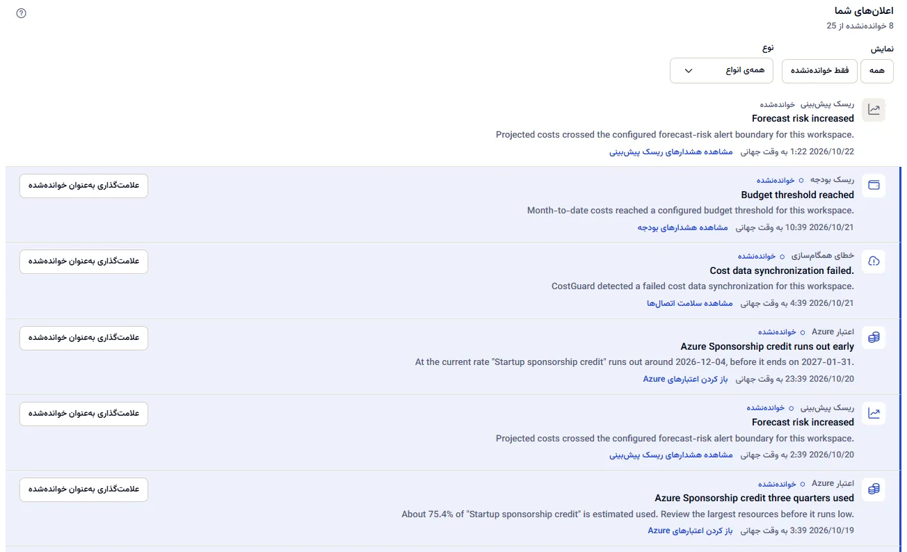907x552 pixels.
Task: Open the forecast risk alerts link dated 2026/10/20
Action: click(x=671, y=455)
